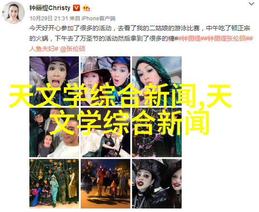Open the @张伦硕 mention

pyautogui.click(x=72, y=49)
